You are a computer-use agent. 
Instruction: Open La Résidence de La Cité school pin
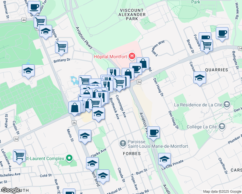point(227,105)
